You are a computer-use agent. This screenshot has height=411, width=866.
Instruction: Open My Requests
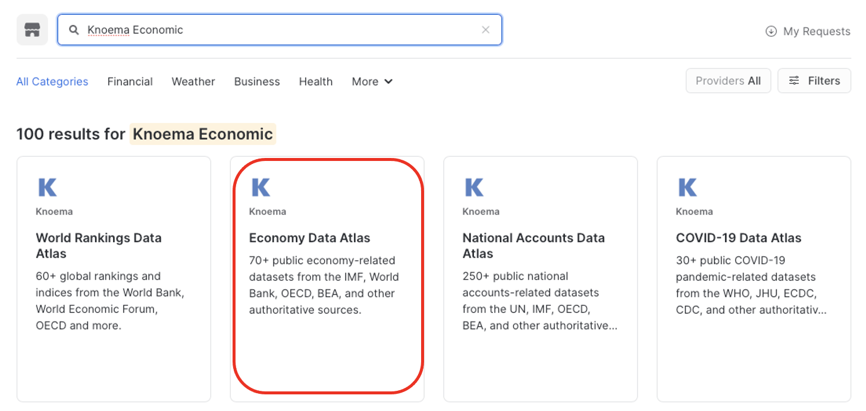coord(816,31)
